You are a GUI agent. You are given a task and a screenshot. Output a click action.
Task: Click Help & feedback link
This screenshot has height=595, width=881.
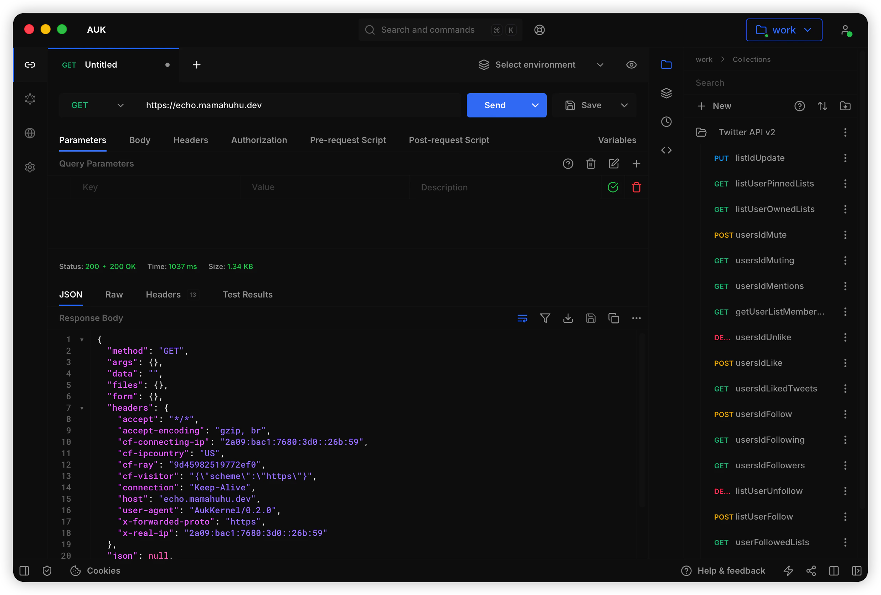[731, 570]
